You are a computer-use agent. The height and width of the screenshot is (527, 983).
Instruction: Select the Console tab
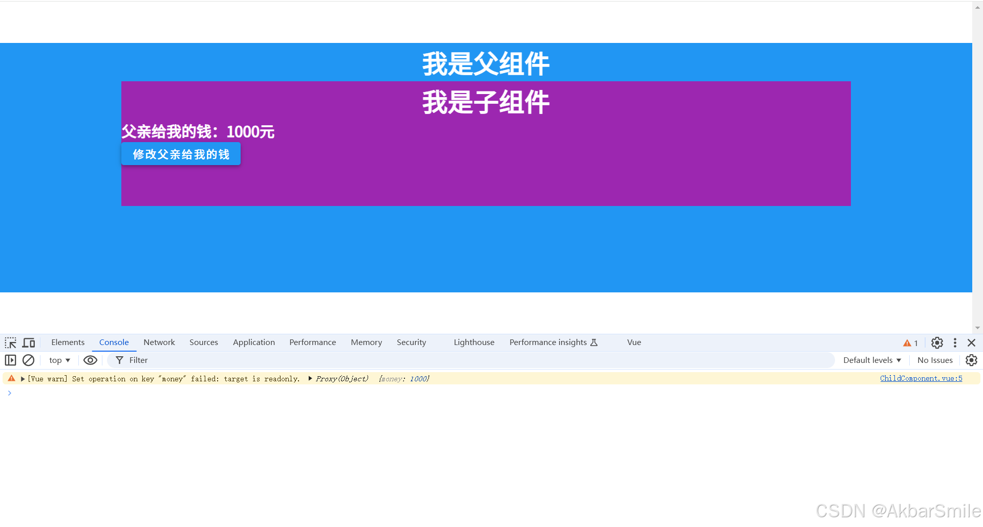click(x=114, y=342)
